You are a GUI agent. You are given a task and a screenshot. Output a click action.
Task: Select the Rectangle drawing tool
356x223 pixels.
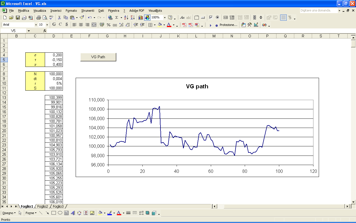tap(54, 213)
